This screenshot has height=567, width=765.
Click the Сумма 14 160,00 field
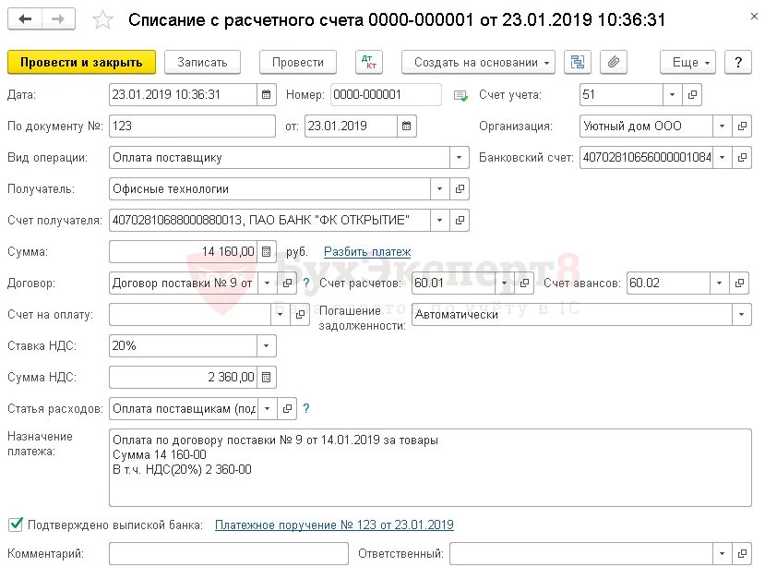click(x=184, y=252)
